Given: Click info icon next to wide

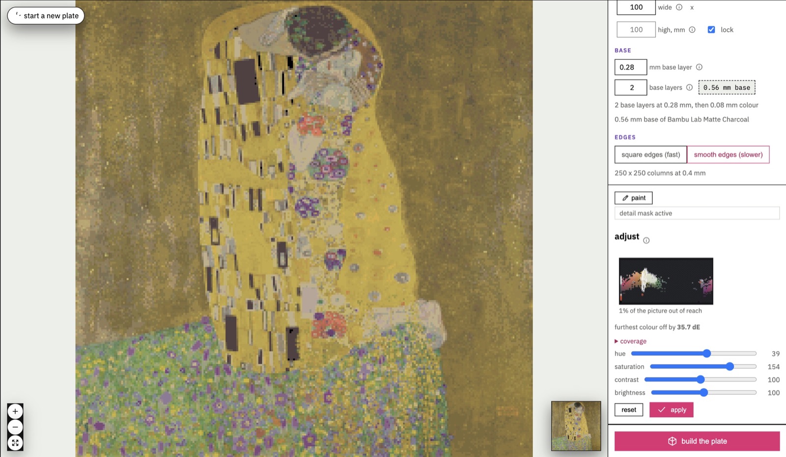Looking at the screenshot, I should [679, 7].
